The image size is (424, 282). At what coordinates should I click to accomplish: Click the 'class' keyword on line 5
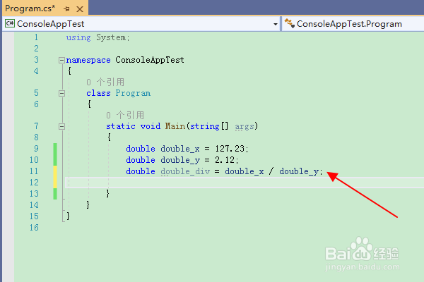pyautogui.click(x=98, y=93)
